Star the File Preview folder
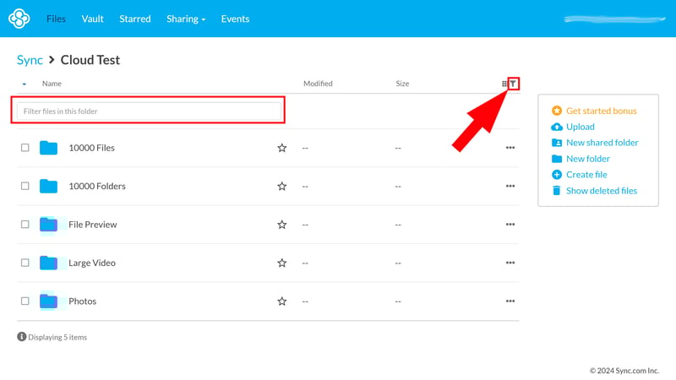This screenshot has width=676, height=380. coord(282,225)
